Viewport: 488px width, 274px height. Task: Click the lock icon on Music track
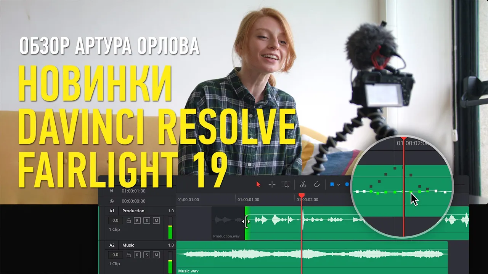(129, 255)
